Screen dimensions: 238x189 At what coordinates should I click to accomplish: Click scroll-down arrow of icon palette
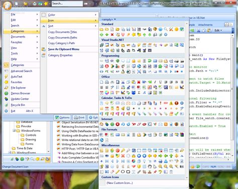[x=187, y=178]
